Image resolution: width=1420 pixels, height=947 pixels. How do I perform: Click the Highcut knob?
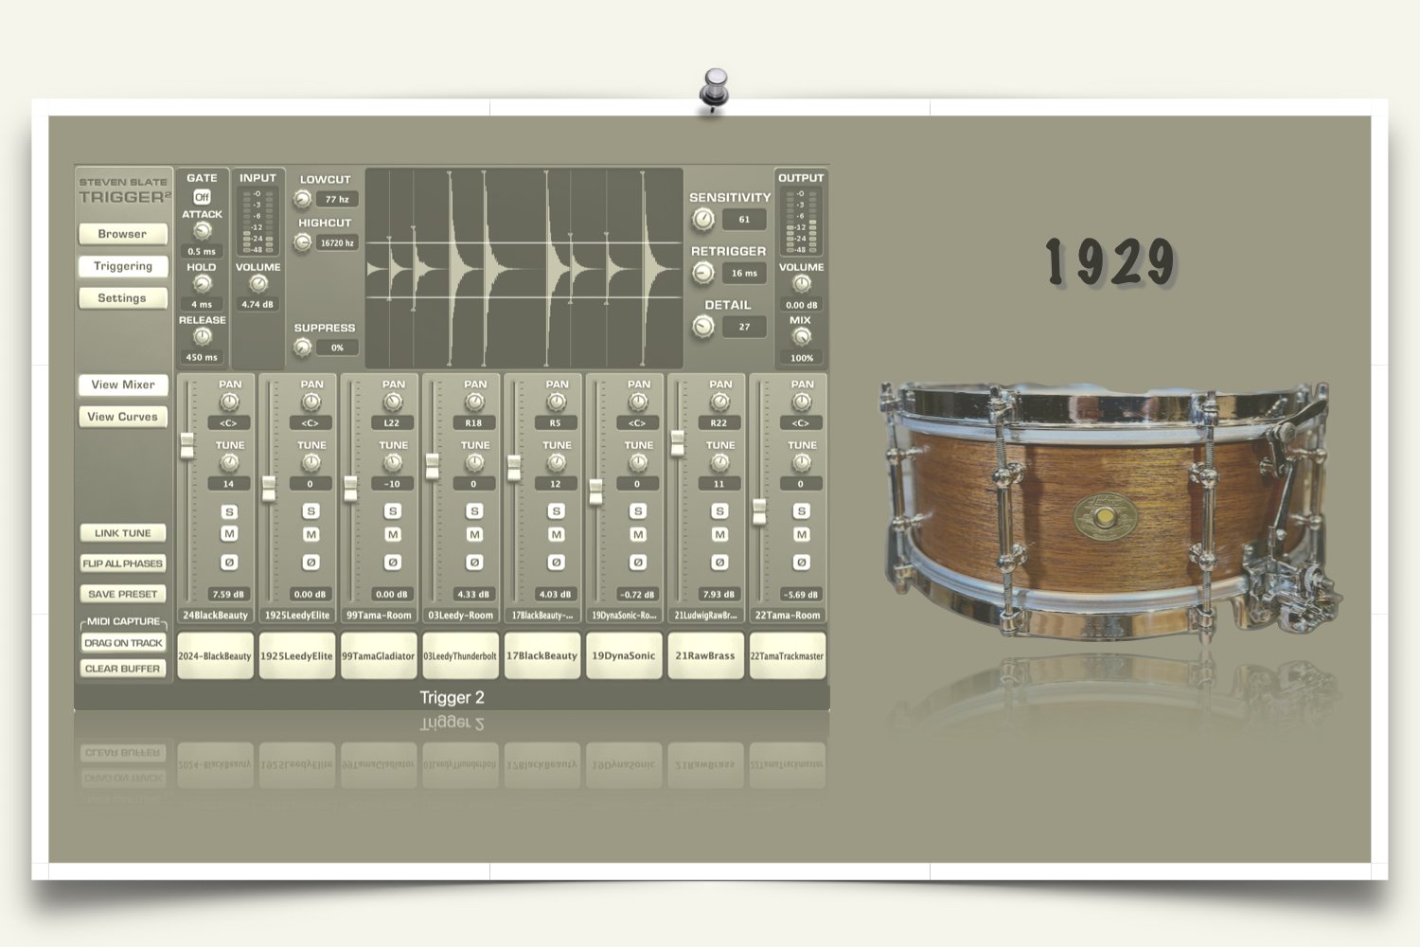tap(303, 243)
